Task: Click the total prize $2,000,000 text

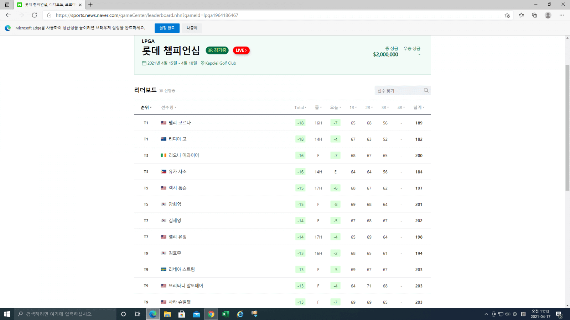Action: (x=385, y=54)
